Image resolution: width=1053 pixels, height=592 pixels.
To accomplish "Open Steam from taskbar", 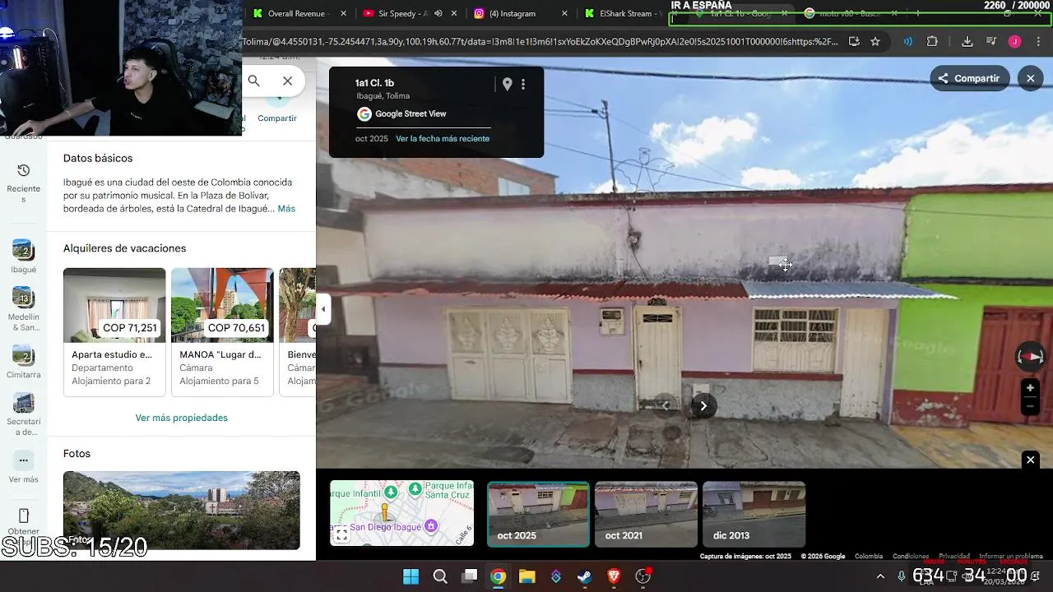I will click(x=585, y=576).
